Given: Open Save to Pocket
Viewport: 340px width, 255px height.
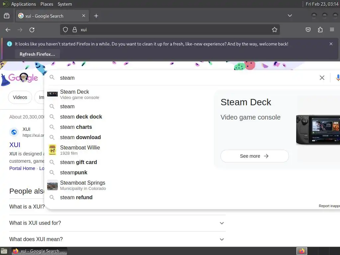Looking at the screenshot, I should [308, 30].
